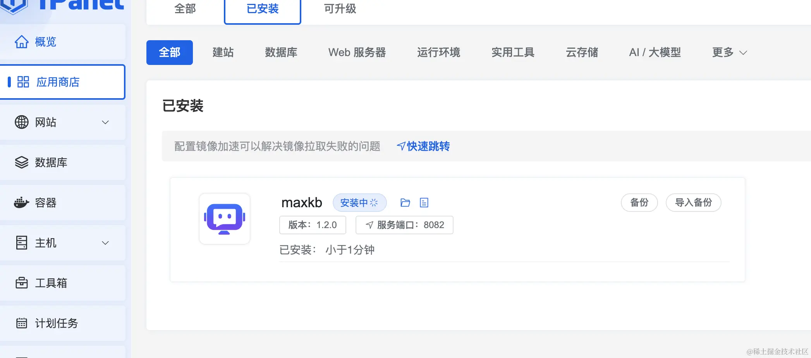Screen dimensions: 811x358
Task: Select the 已安装 tab
Action: 263,9
